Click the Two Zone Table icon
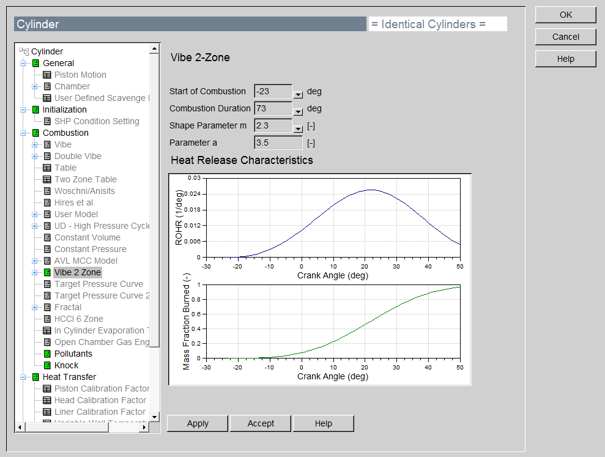The image size is (605, 457). pos(46,179)
